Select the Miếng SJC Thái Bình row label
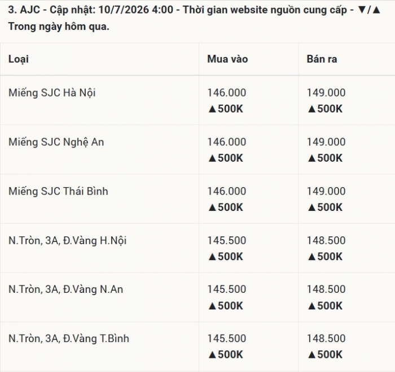This screenshot has height=372, width=395. pos(58,191)
